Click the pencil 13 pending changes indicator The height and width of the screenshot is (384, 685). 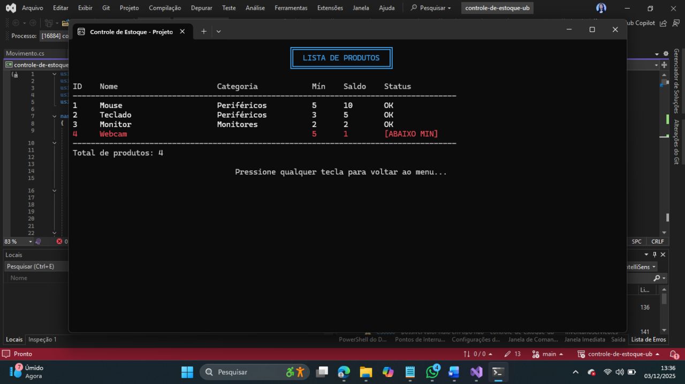[513, 354]
